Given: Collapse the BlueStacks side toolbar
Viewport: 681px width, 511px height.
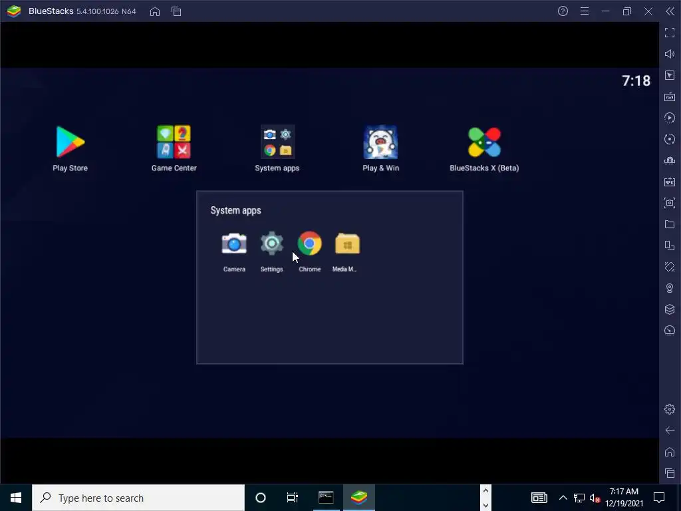Looking at the screenshot, I should (670, 11).
